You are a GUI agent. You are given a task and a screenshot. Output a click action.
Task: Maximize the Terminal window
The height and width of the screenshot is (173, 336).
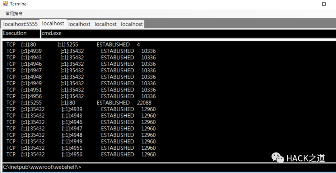click(324, 4)
